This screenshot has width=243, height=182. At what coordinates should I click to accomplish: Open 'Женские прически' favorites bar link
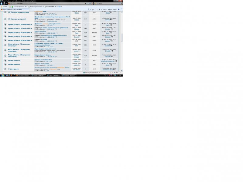19,7
